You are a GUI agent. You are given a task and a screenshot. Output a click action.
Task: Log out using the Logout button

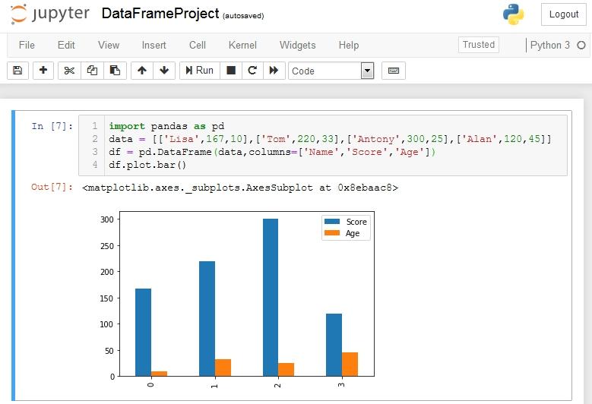tap(563, 14)
